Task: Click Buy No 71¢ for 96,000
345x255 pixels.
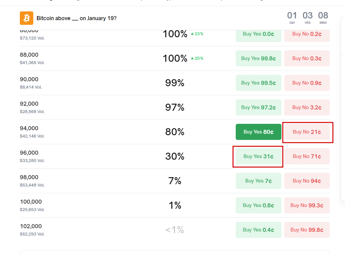Action: tap(307, 156)
